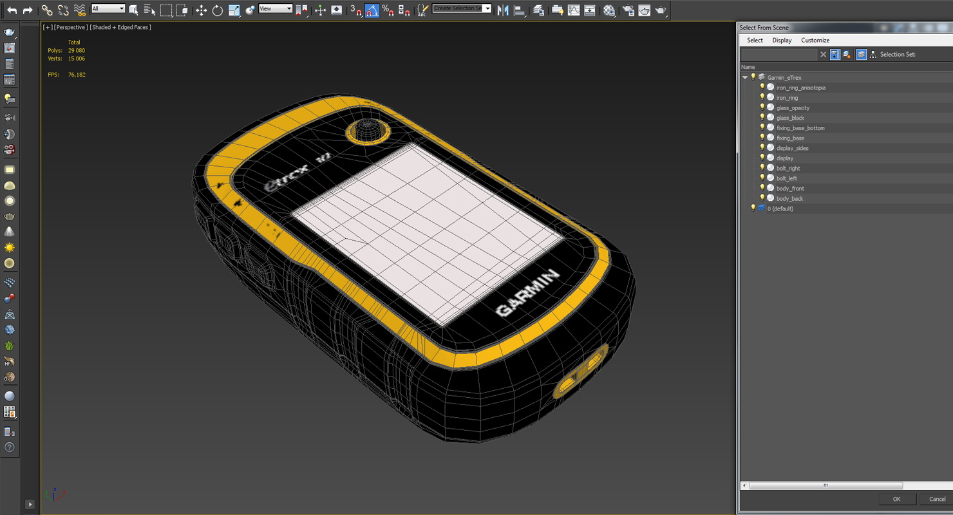Open Display menu in Select From Scene
Image resolution: width=953 pixels, height=515 pixels.
[x=782, y=40]
